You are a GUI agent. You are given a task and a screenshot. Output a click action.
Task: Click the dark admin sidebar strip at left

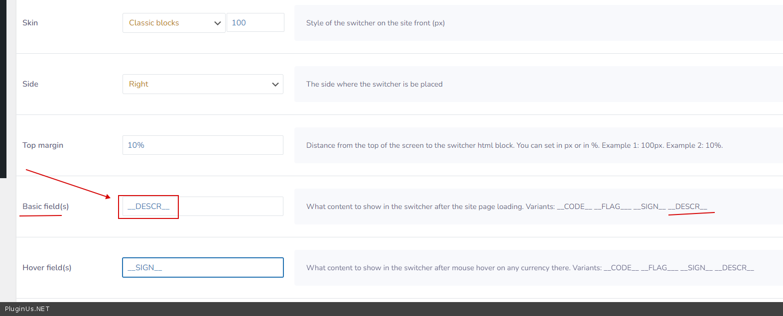[x=3, y=90]
